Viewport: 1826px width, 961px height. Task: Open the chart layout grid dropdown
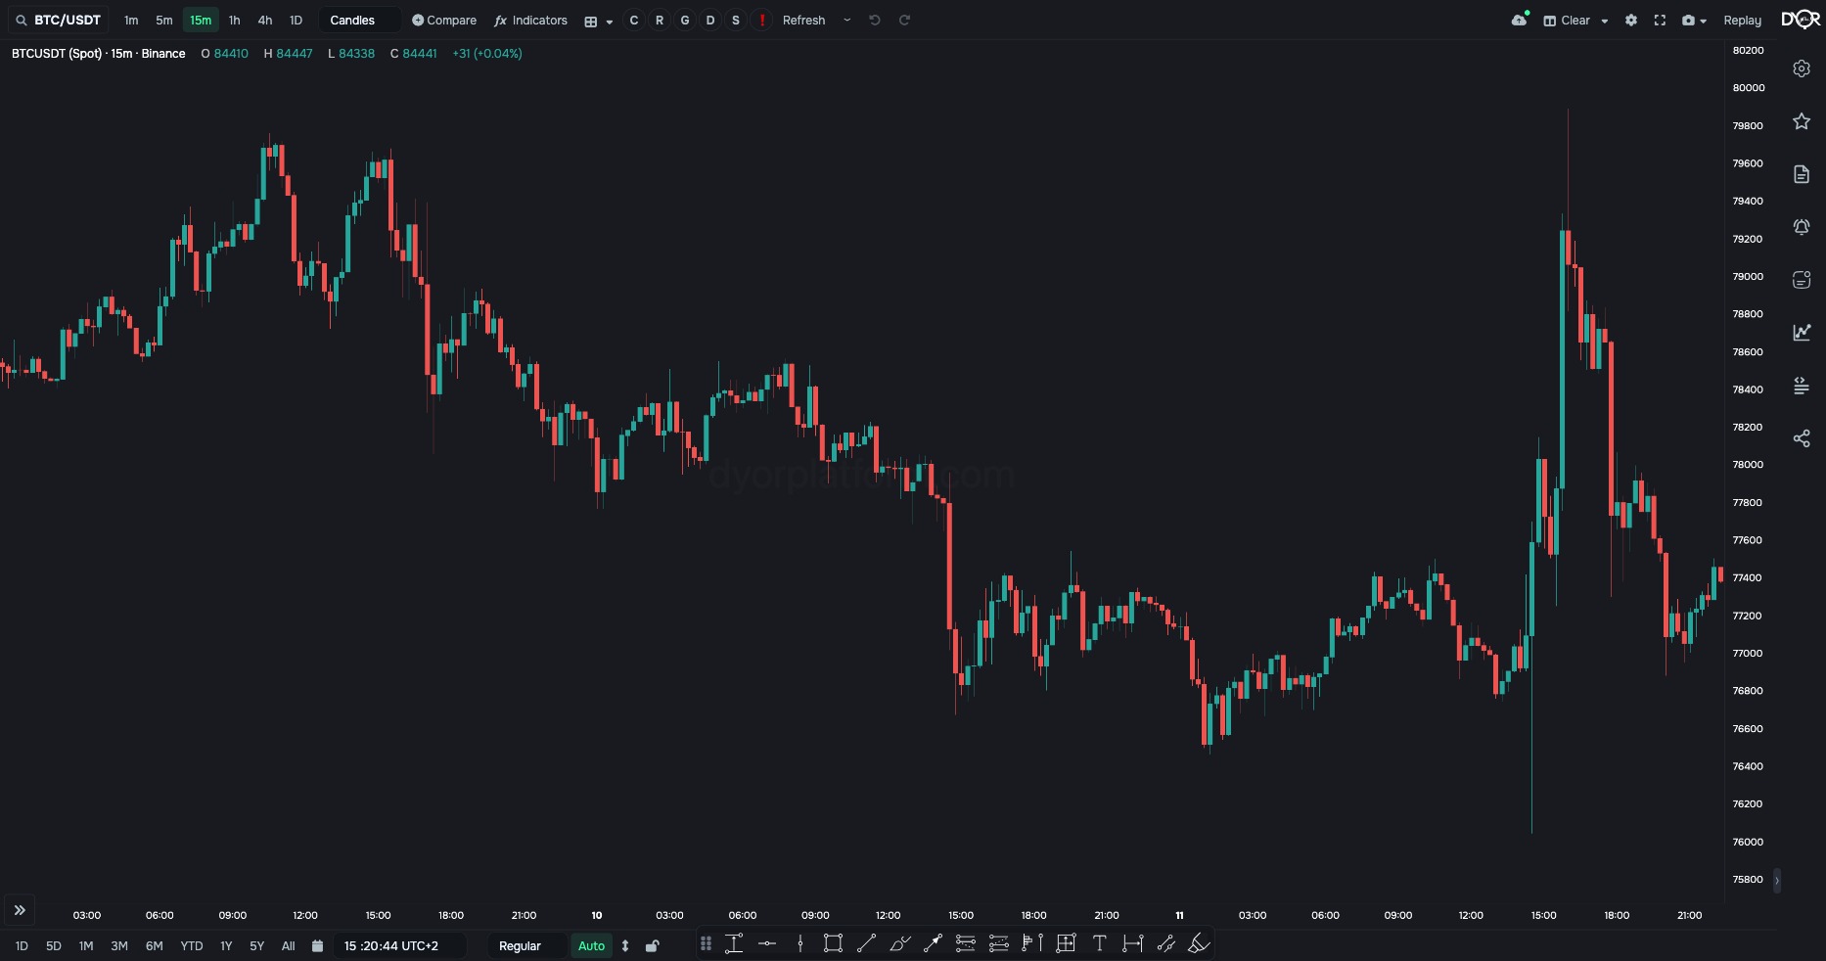[x=598, y=21]
